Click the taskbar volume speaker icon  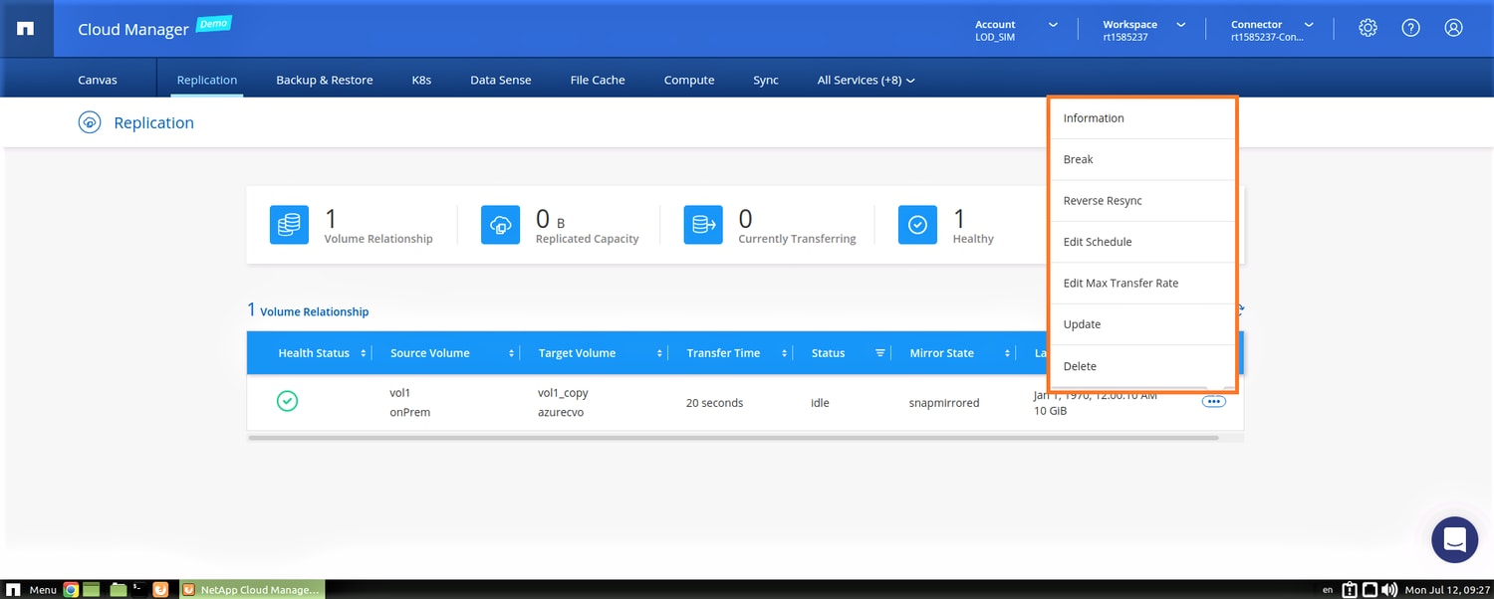click(1389, 589)
